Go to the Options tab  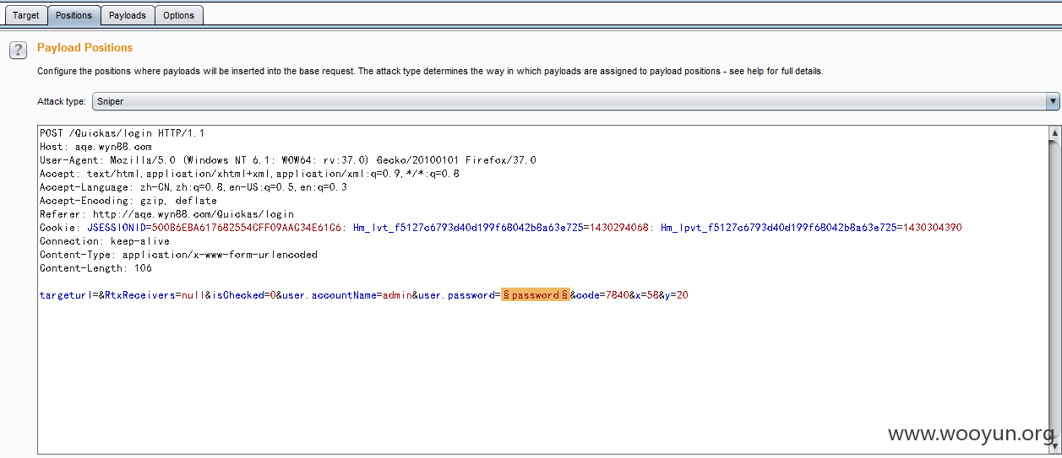click(x=178, y=15)
